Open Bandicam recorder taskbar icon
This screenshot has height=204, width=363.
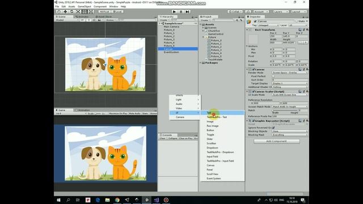166,200
